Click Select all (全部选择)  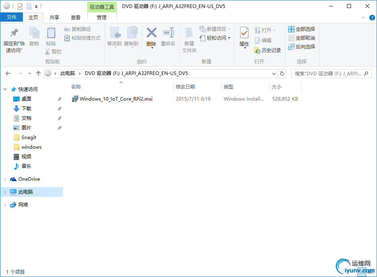coord(301,29)
